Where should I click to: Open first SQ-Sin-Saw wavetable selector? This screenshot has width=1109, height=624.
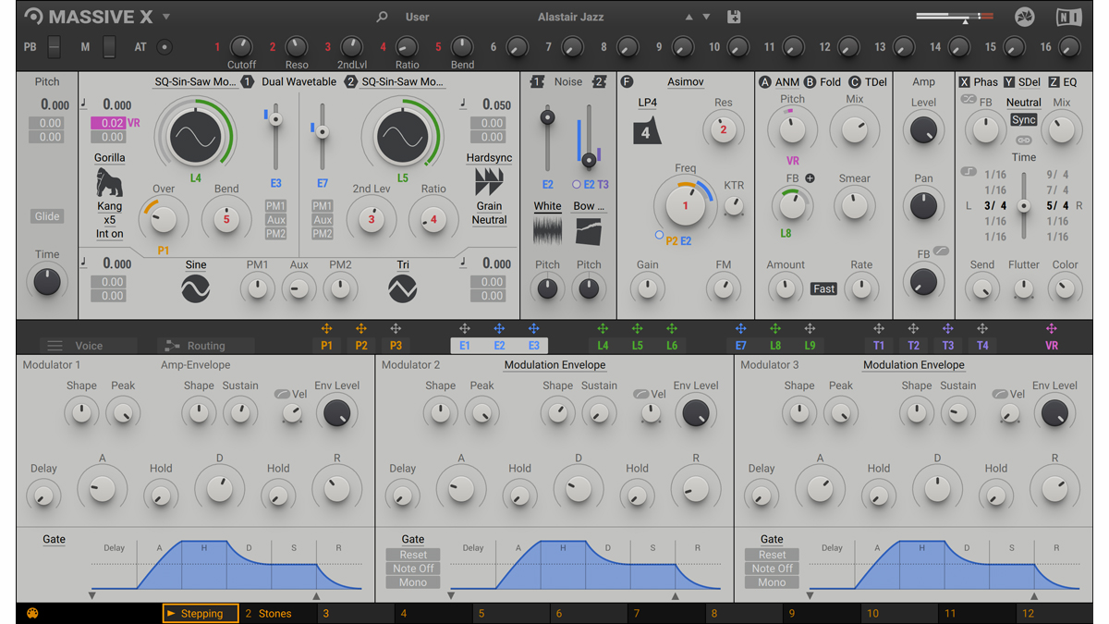click(195, 82)
